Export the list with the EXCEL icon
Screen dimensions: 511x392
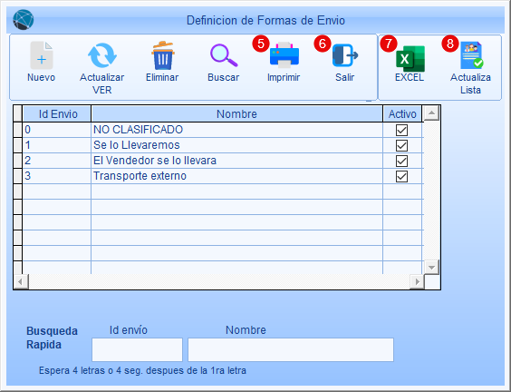pos(410,59)
